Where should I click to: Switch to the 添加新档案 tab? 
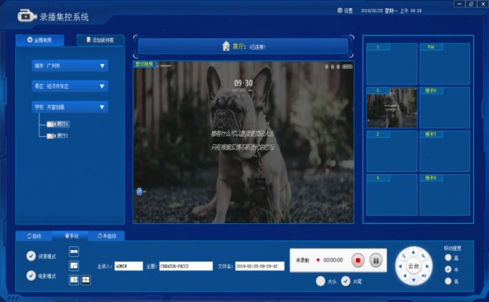click(x=101, y=40)
